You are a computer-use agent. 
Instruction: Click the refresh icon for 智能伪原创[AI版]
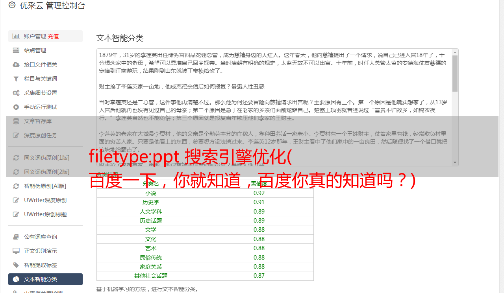(x=16, y=186)
